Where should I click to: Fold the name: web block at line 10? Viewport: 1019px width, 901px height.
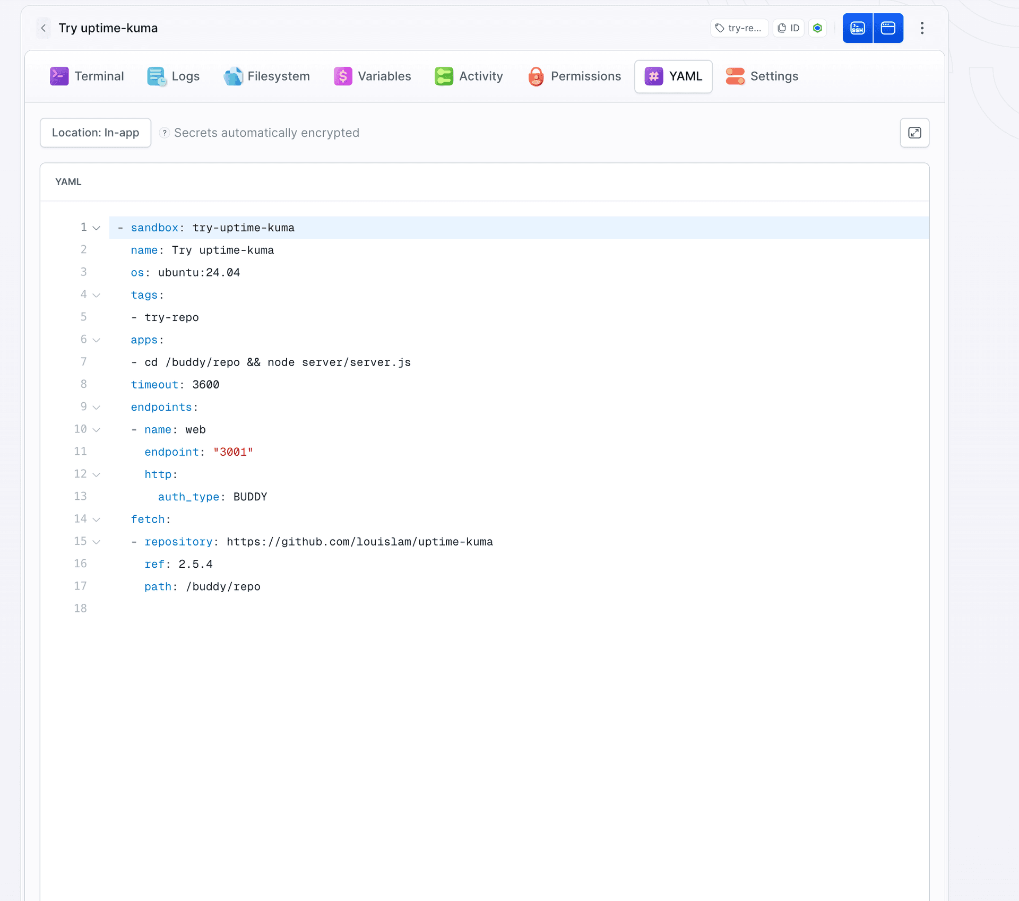click(x=96, y=430)
